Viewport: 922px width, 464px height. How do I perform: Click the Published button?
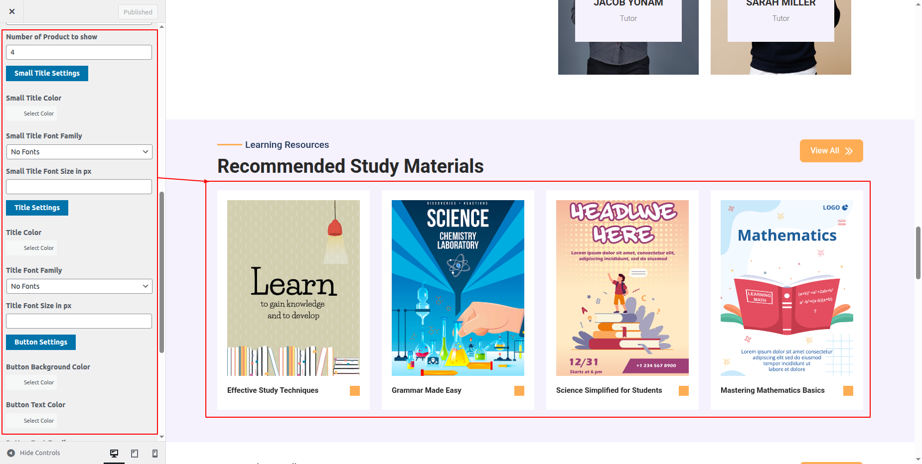click(138, 12)
